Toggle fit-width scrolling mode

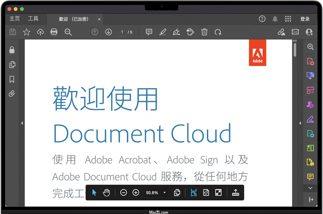tap(194, 193)
